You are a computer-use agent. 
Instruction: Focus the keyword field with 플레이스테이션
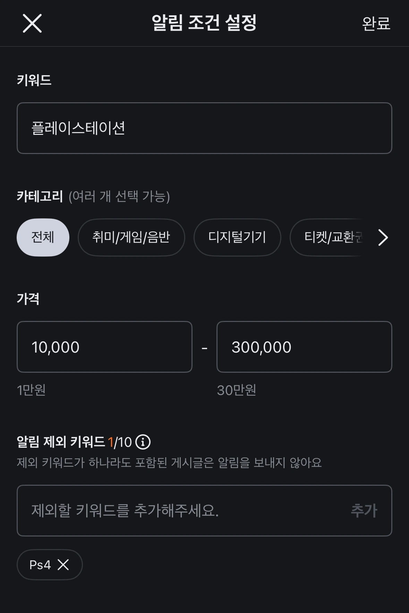tap(204, 128)
